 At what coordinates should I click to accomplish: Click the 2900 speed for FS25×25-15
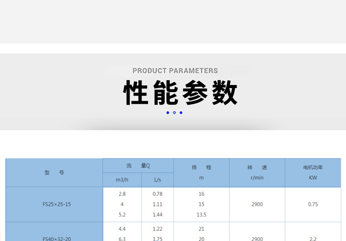[257, 204]
